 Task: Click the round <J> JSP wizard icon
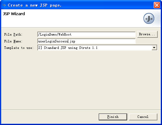(149, 19)
